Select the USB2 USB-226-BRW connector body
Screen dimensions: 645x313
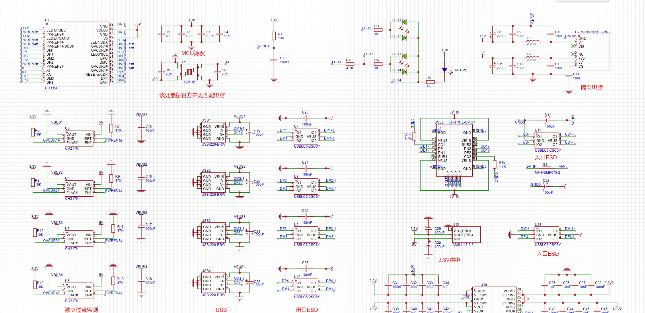[x=214, y=183]
